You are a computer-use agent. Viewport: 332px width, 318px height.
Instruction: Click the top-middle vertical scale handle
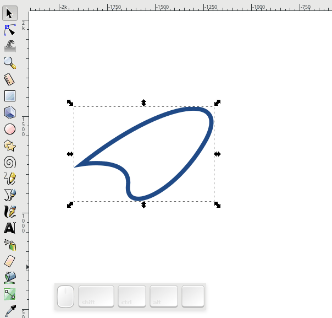coord(144,103)
